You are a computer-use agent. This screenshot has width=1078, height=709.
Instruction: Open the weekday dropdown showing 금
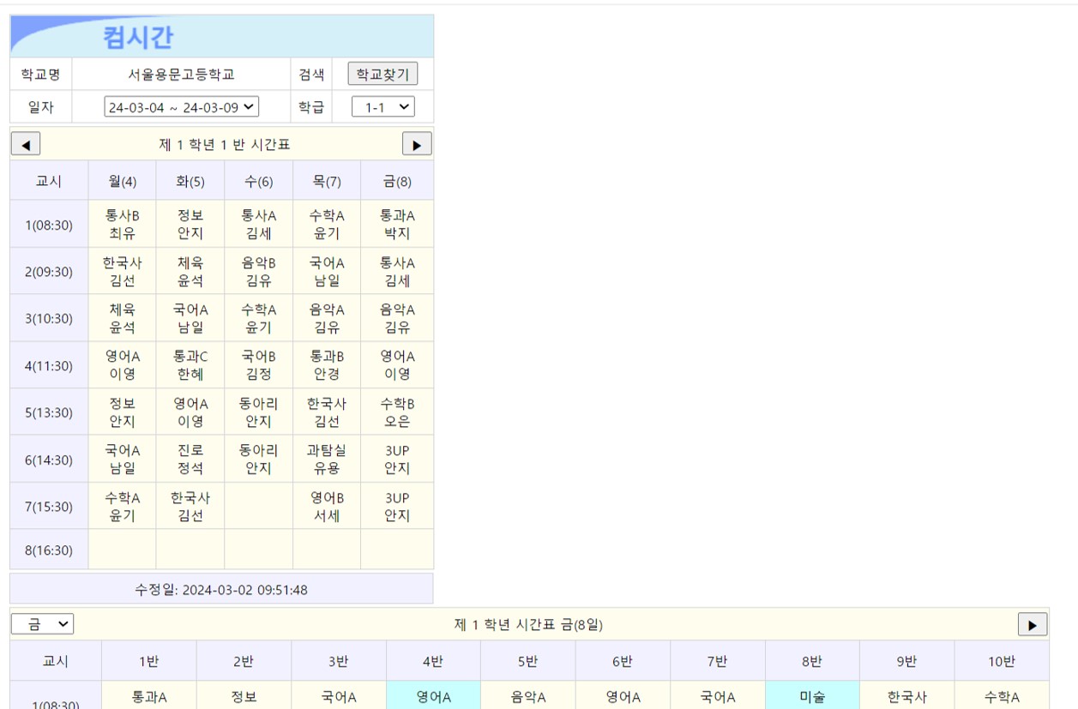pos(43,624)
